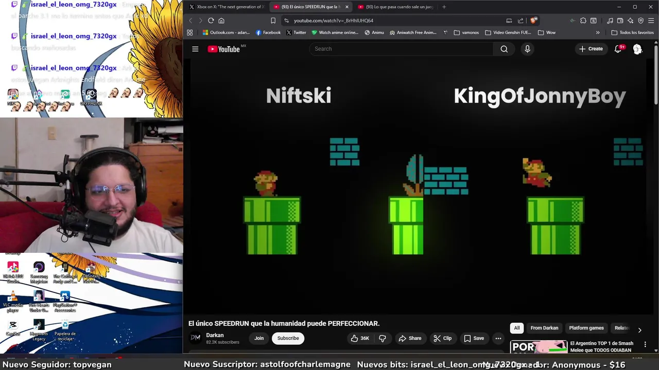Open the Papelera de reciclaje desktop icon
The image size is (659, 370).
tap(65, 330)
